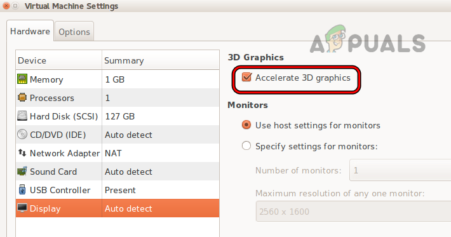Click the NAT network summary
Image resolution: width=451 pixels, height=237 pixels.
113,153
